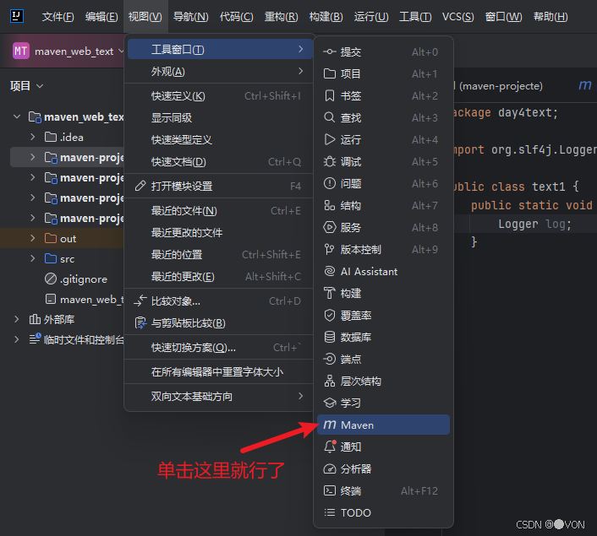The image size is (597, 536).
Task: Click the MT project badge icon
Action: (21, 51)
